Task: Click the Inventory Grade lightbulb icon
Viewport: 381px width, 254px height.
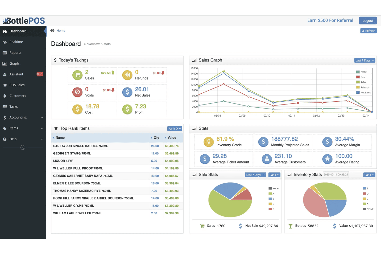Action: 209,142
